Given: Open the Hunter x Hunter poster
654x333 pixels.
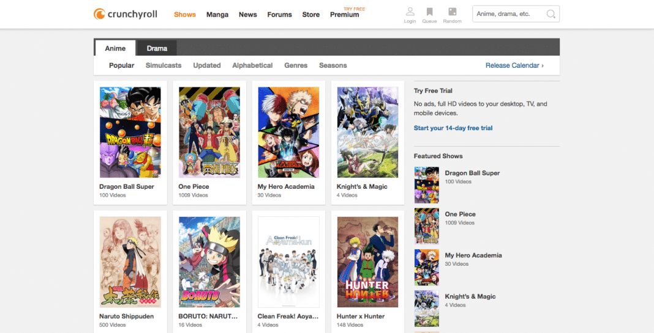Looking at the screenshot, I should 368,262.
